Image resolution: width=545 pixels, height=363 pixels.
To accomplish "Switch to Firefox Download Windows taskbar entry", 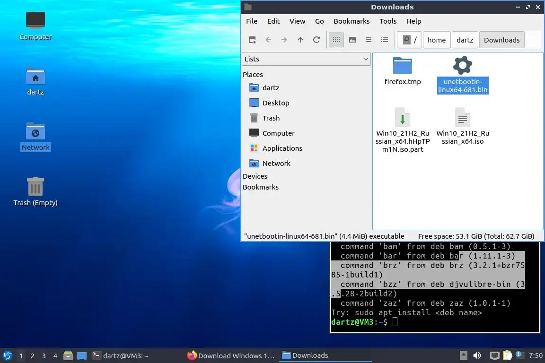I will point(231,356).
